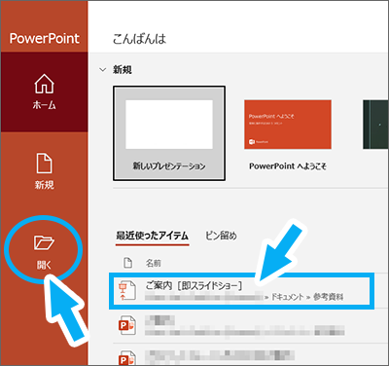Click the document icon in the list header
389x366 pixels.
click(x=128, y=263)
